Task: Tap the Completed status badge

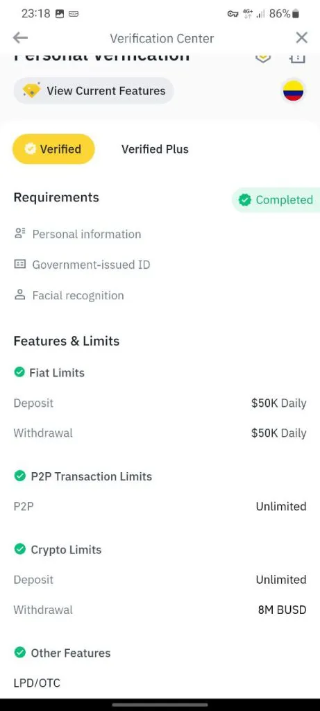Action: [276, 200]
